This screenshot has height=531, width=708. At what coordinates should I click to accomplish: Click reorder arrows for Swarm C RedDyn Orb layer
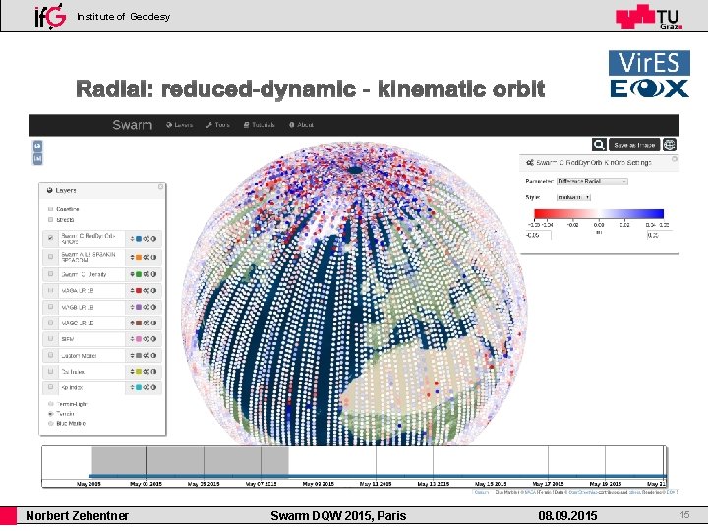pos(133,239)
